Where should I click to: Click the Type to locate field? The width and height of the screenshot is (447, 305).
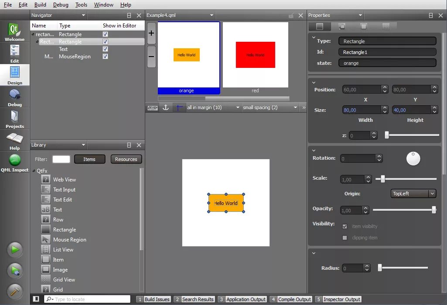87,299
